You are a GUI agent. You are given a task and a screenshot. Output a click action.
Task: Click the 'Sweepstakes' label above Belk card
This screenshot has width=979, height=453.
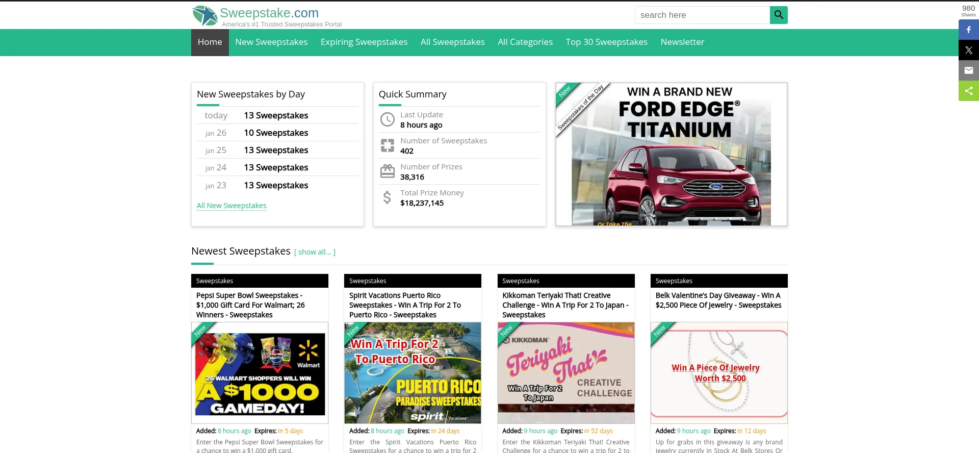674,281
